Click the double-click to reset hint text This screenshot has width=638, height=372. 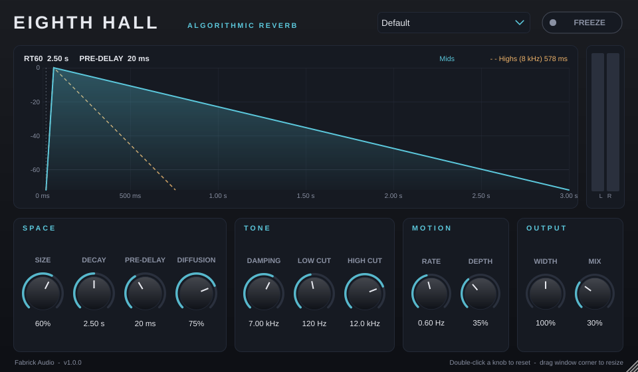[490, 362]
